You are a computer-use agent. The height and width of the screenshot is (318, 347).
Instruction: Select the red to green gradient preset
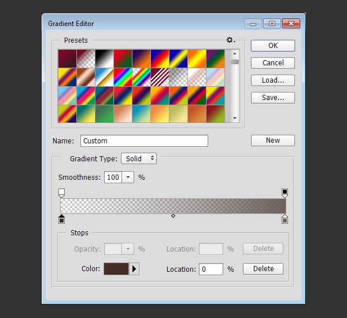(x=123, y=58)
